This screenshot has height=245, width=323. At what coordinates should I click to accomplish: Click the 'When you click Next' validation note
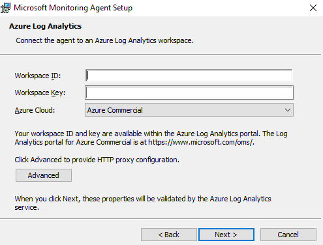click(x=143, y=203)
